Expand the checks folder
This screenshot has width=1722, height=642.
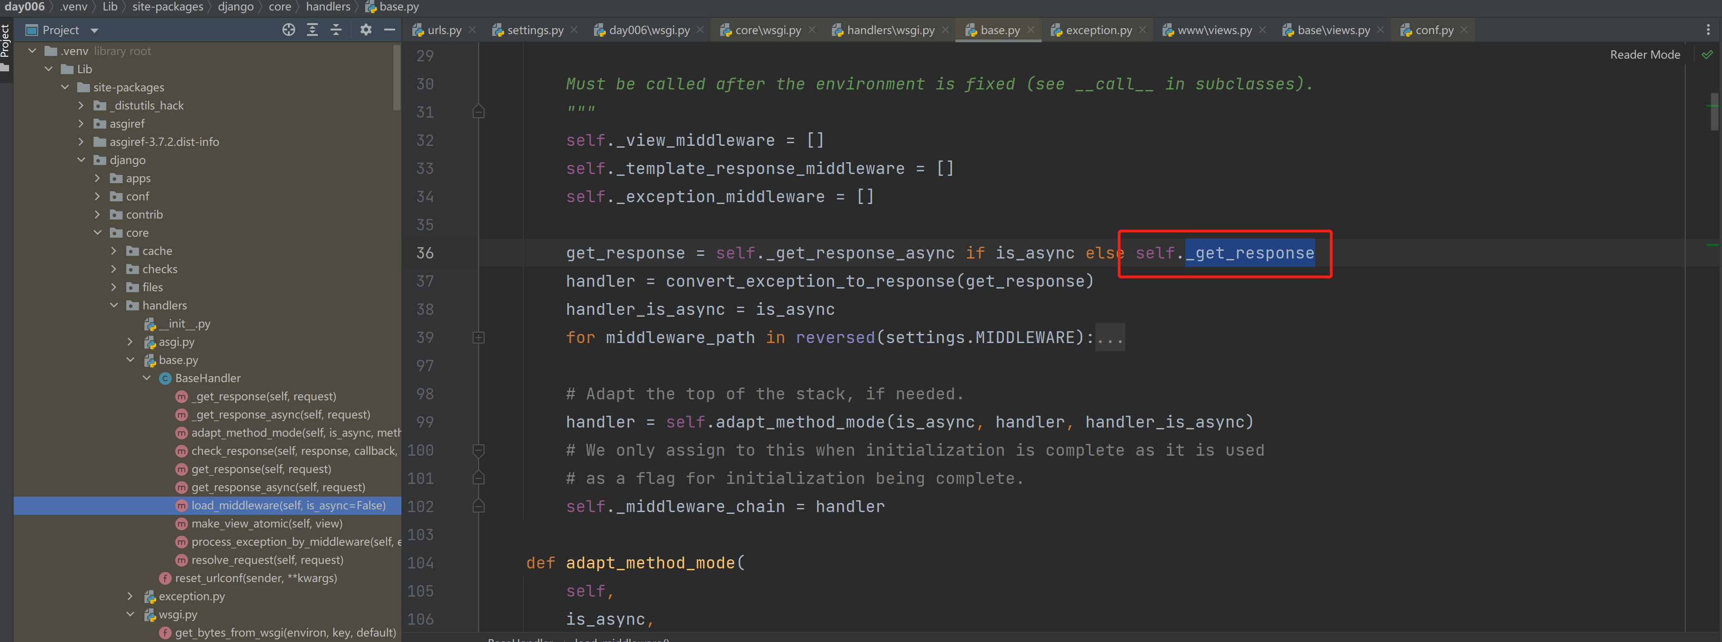[x=114, y=269]
